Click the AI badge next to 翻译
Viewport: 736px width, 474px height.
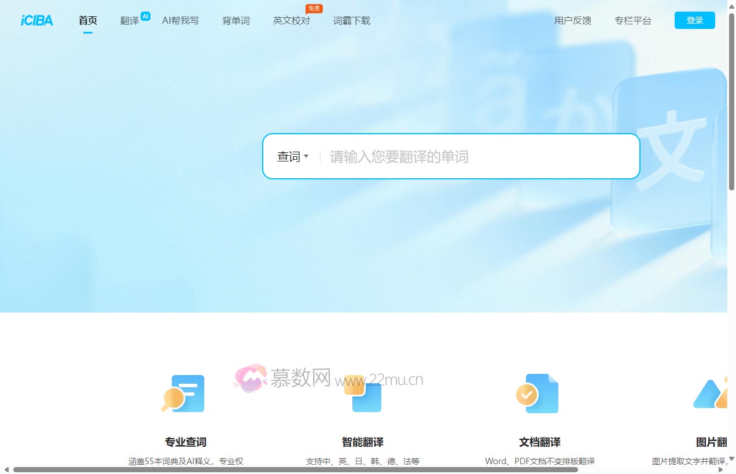[x=145, y=16]
